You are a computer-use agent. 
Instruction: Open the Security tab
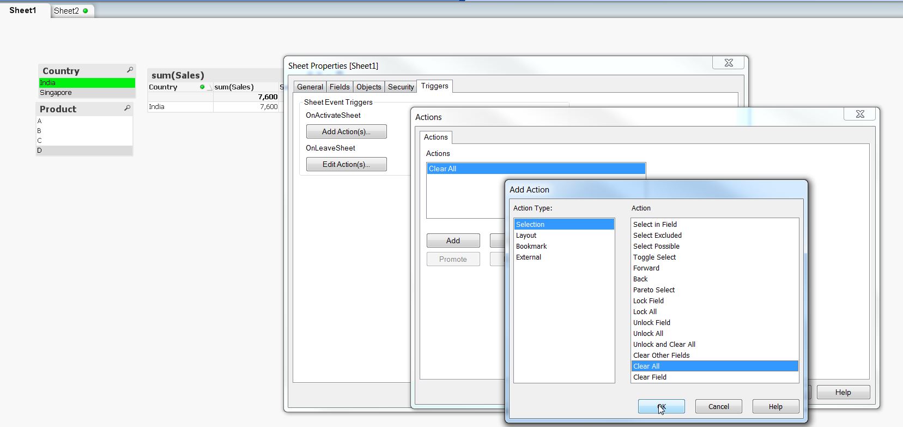401,87
